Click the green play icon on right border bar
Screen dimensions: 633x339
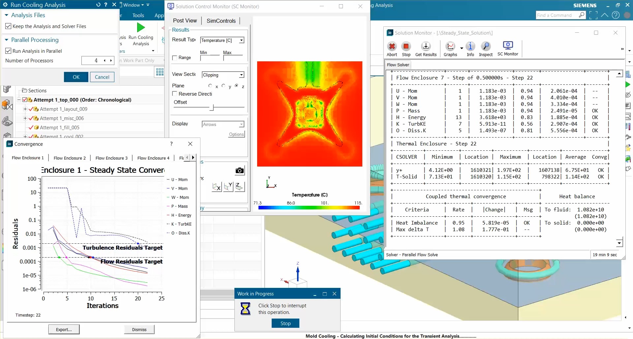628,85
